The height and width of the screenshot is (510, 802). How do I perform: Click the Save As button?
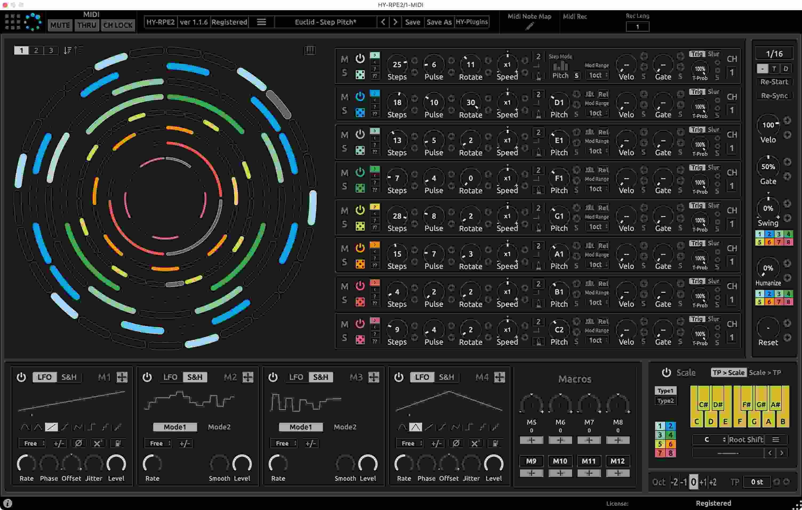click(439, 22)
